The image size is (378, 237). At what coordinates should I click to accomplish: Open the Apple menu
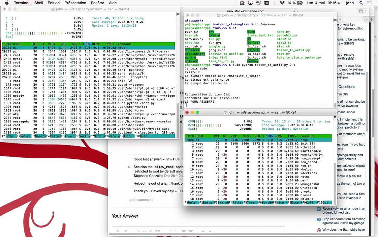coord(7,3)
